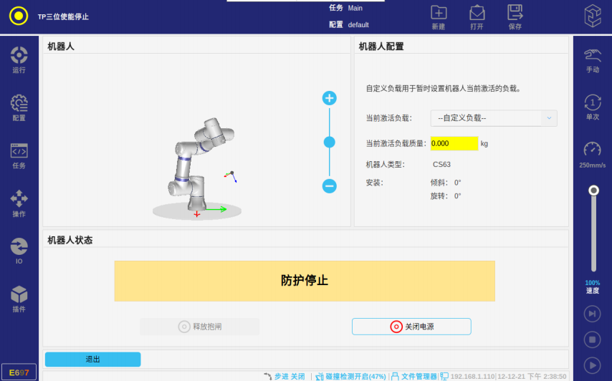Click the 新建 (New) task icon
This screenshot has height=381, width=612.
tap(439, 16)
